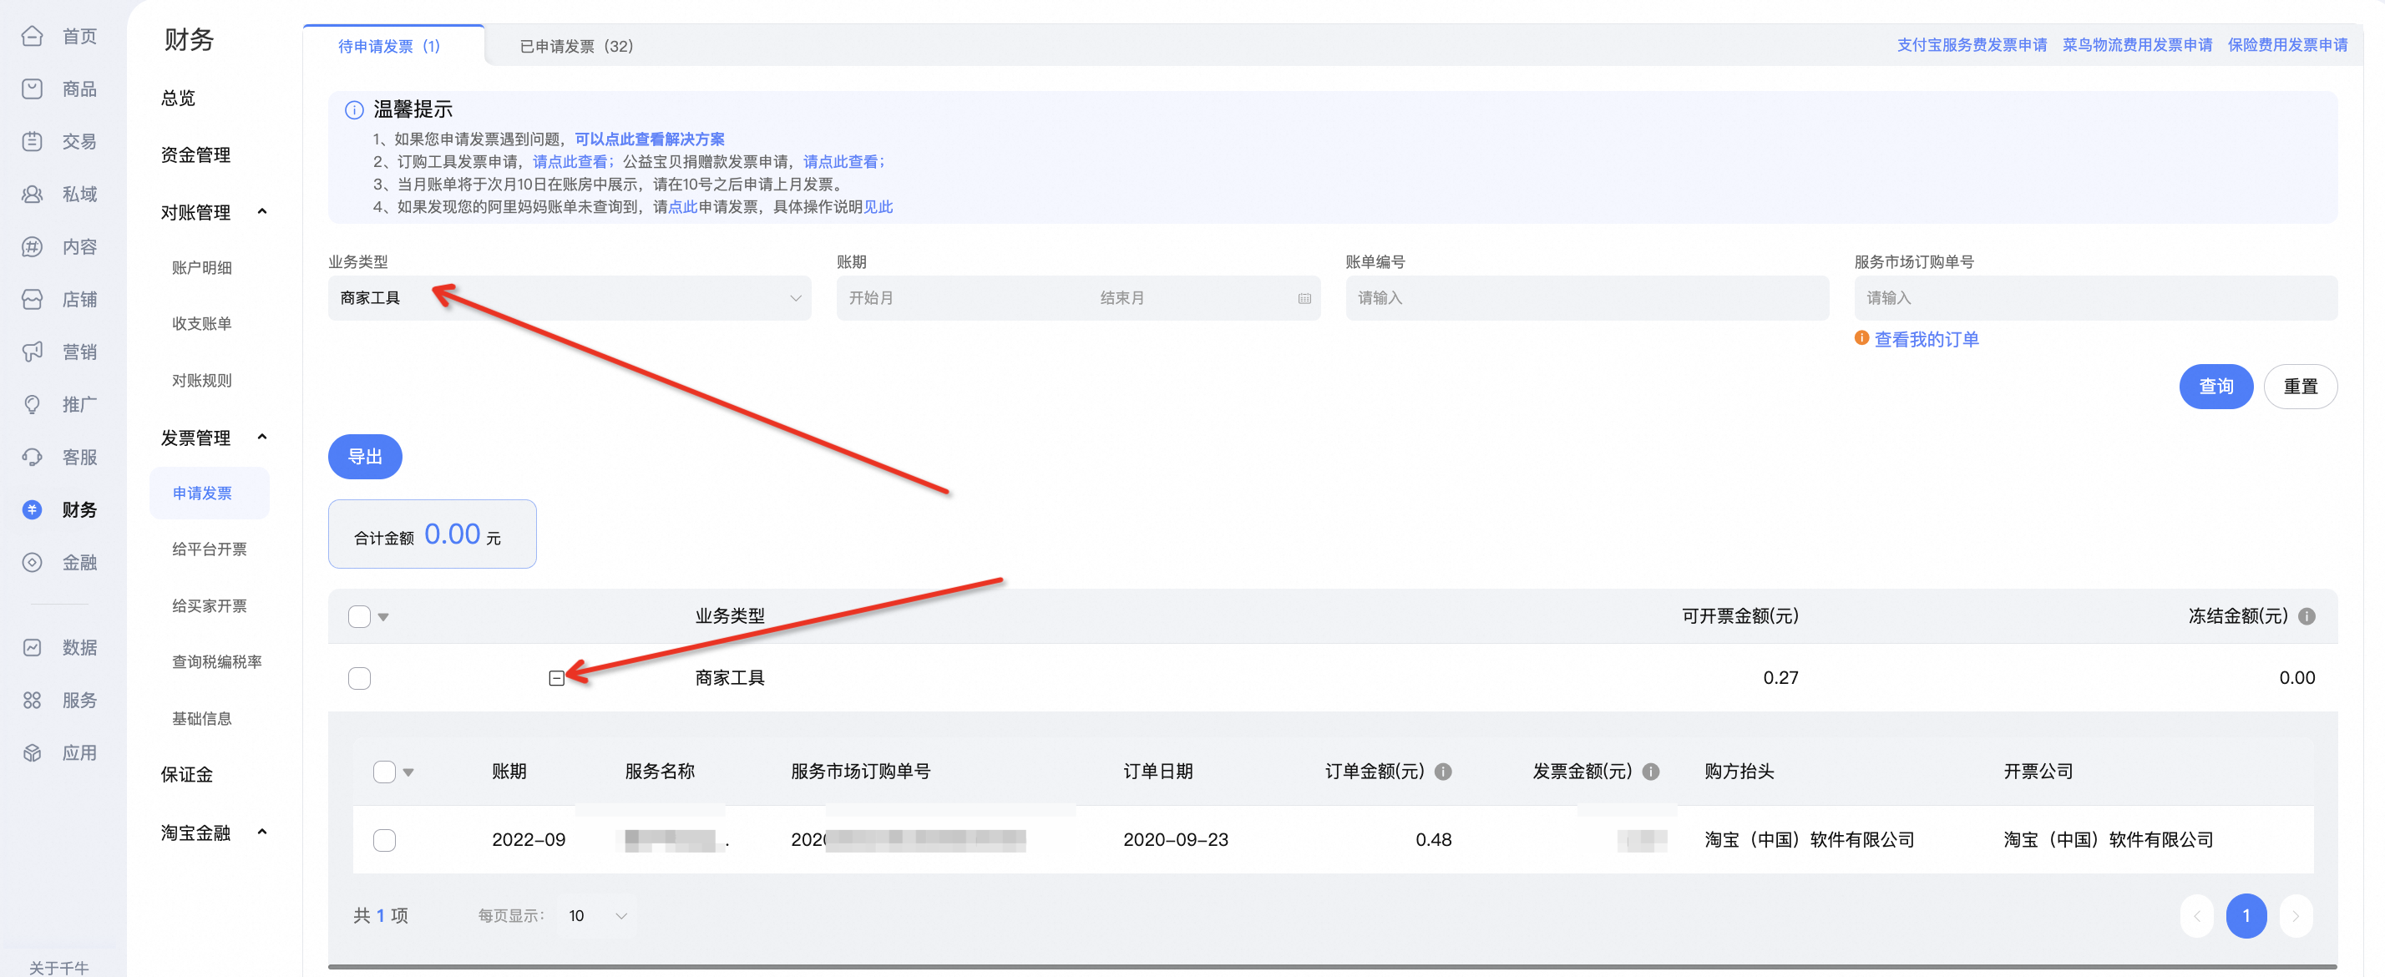The width and height of the screenshot is (2385, 977).
Task: Select 查询税编税率 menu item
Action: [216, 662]
